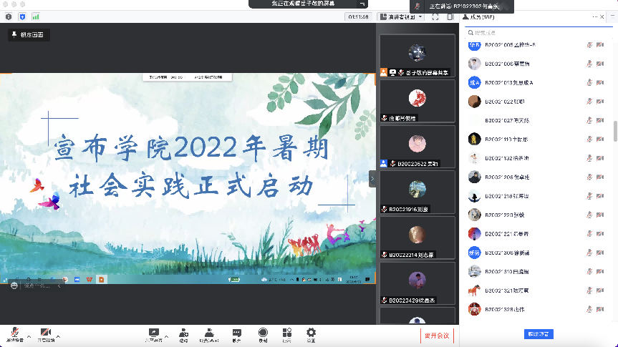The height and width of the screenshot is (347, 618).
Task: Open the share screen toolbar item
Action: click(153, 333)
